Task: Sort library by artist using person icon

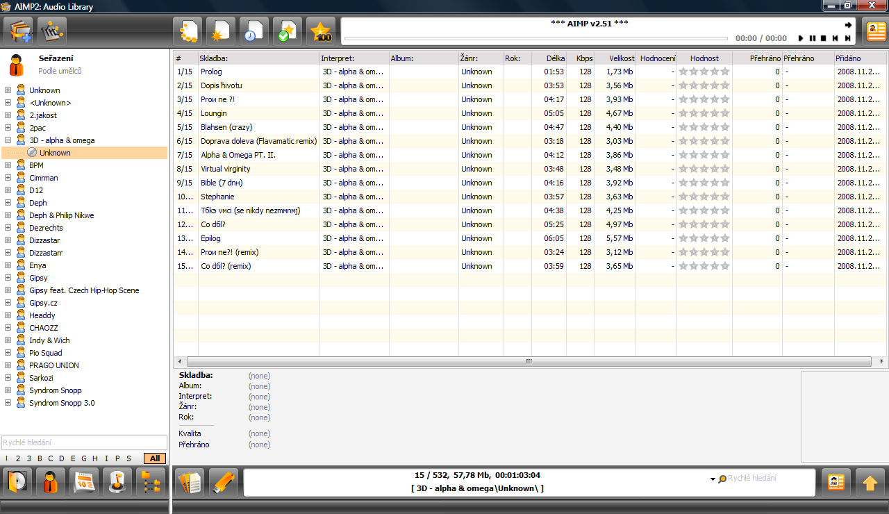Action: click(51, 482)
